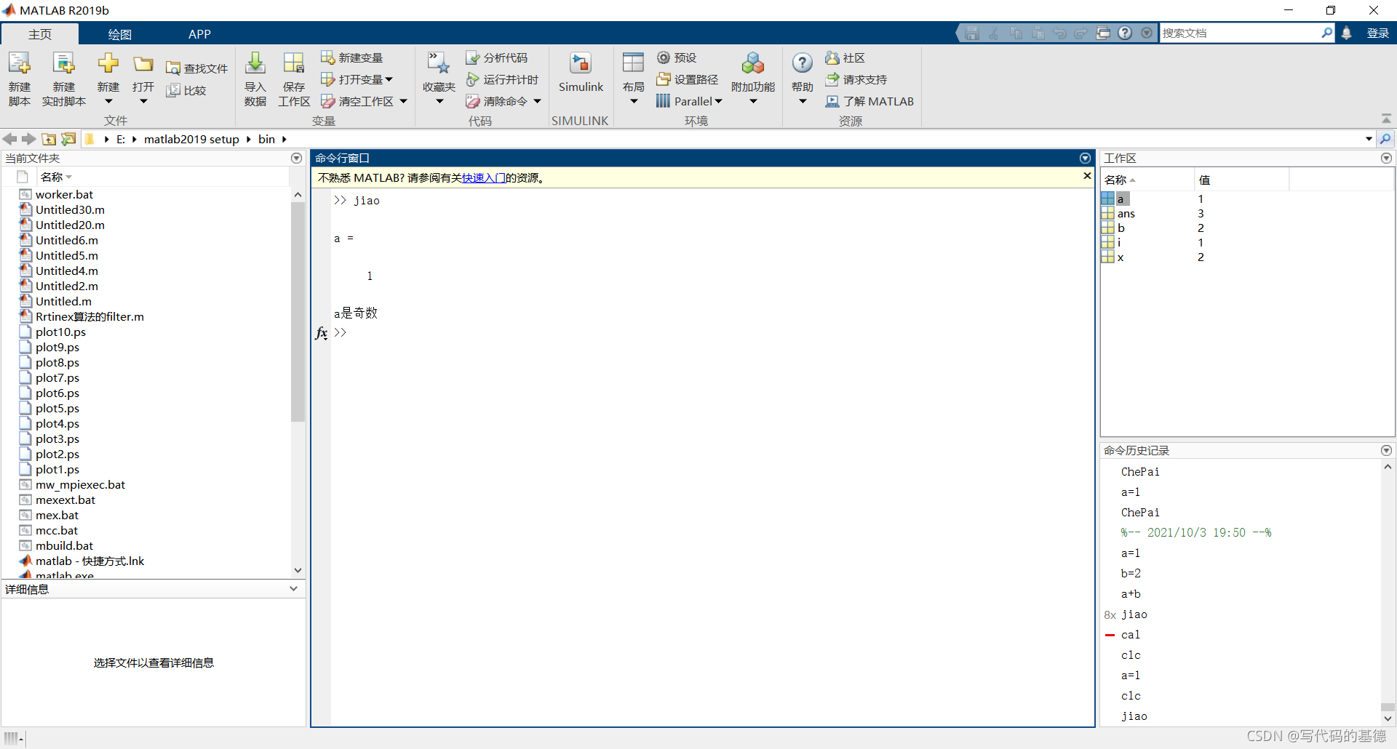
Task: Open the 工作区 panel actions menu
Action: (1386, 158)
